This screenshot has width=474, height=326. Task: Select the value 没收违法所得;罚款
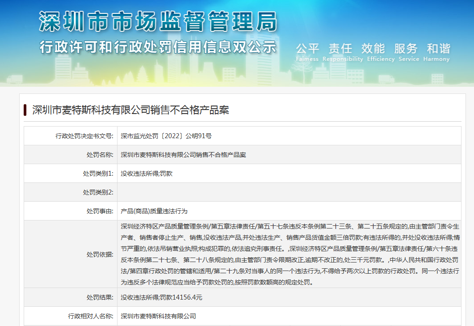click(147, 174)
